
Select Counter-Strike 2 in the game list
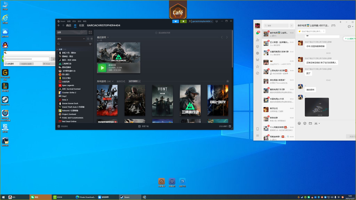69,92
